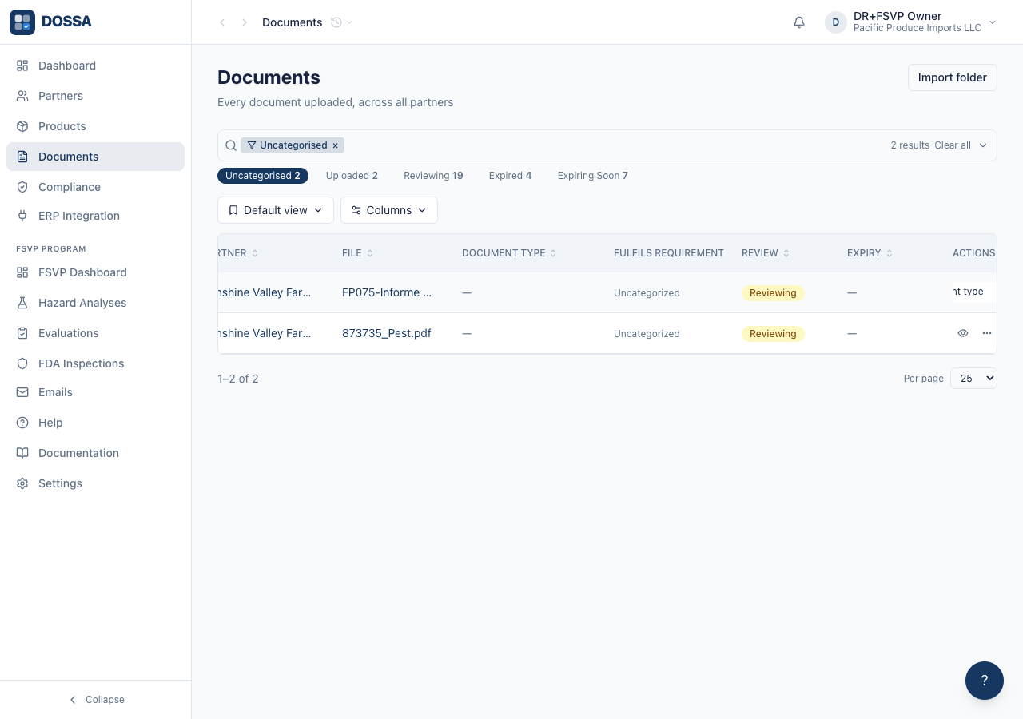Click the Evaluations clipboard icon
This screenshot has width=1023, height=719.
point(22,333)
